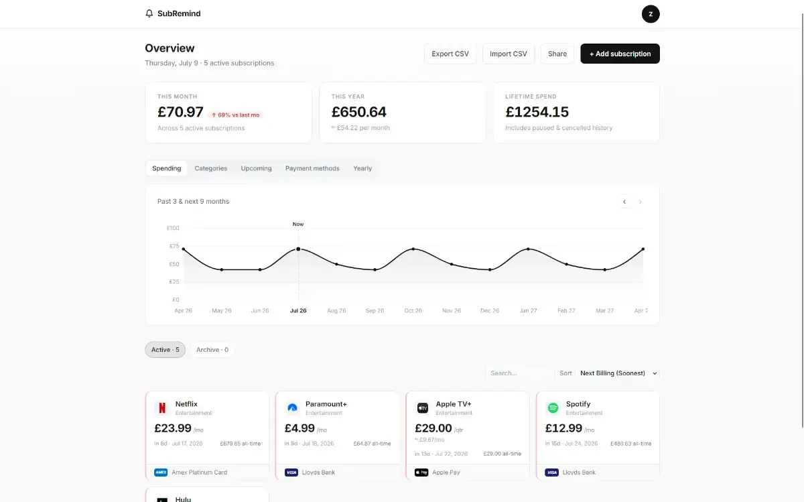Click the Jul 26 data point on chart
This screenshot has width=804, height=502.
click(298, 249)
